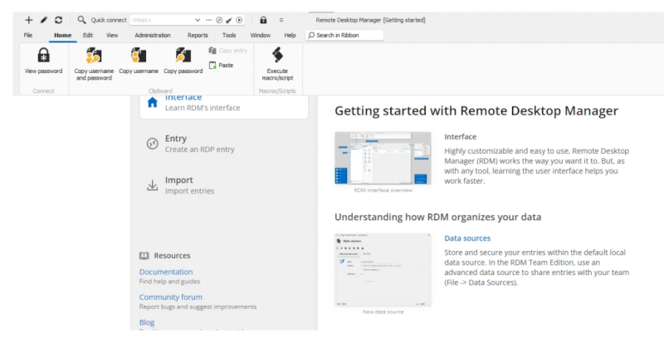664x339 pixels.
Task: Open the View ribbon tab
Action: click(112, 35)
